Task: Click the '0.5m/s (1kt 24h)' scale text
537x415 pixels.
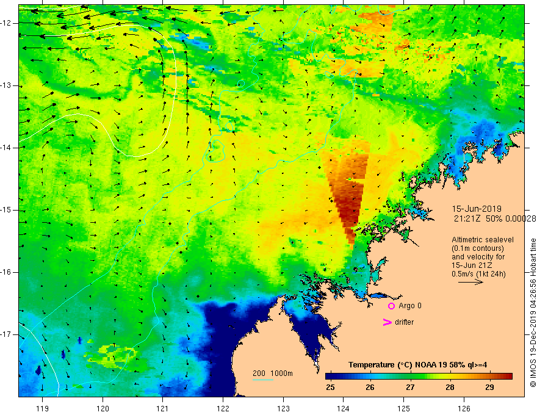Action: point(478,274)
